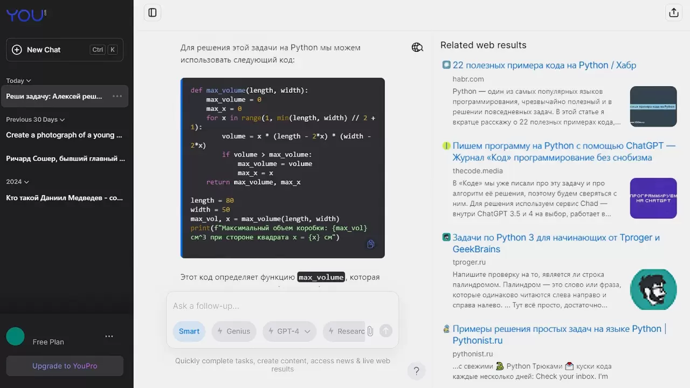Viewport: 690px width, 388px height.
Task: Click the attach file paperclip icon
Action: click(x=370, y=331)
